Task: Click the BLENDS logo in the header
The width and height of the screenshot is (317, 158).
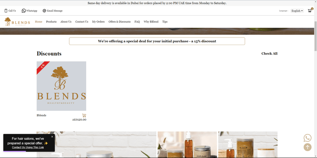Action: tap(17, 22)
